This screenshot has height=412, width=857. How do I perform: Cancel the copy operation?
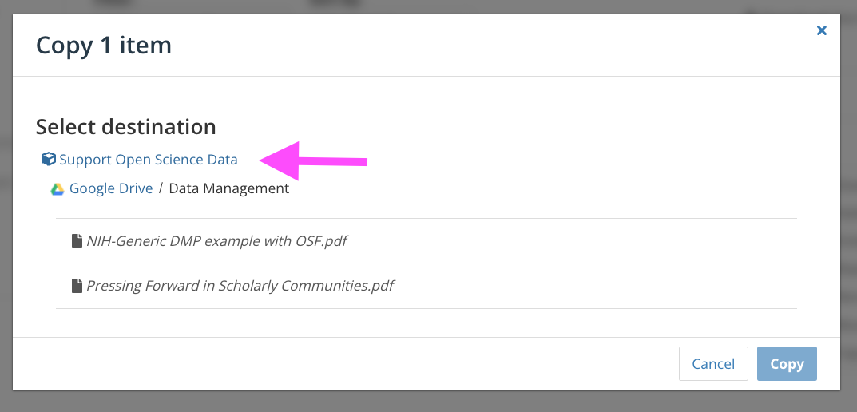[x=713, y=363]
